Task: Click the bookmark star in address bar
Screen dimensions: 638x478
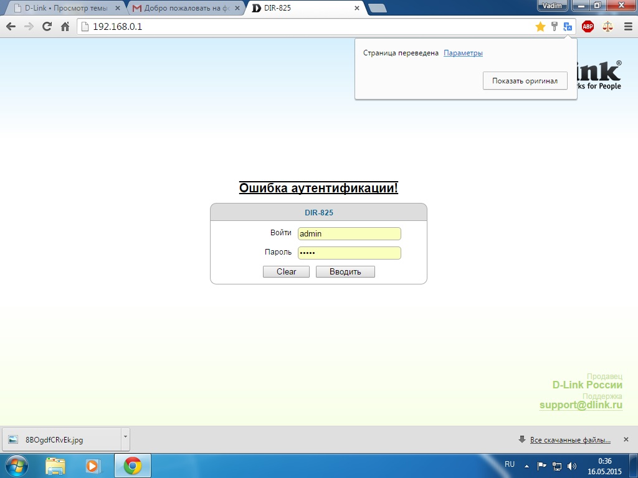Action: [x=540, y=27]
